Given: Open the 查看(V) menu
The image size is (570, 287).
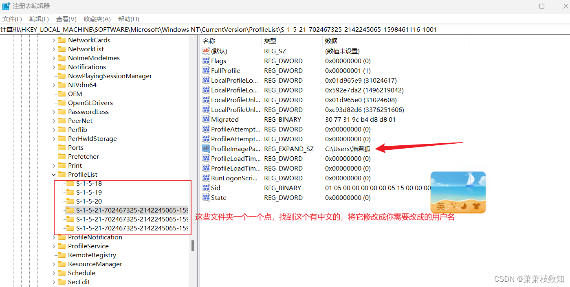Looking at the screenshot, I should 66,19.
